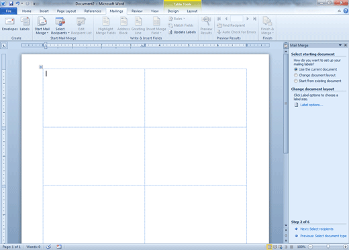Undo the last action
Viewport: 349px width, 250px height.
pyautogui.click(x=17, y=3)
